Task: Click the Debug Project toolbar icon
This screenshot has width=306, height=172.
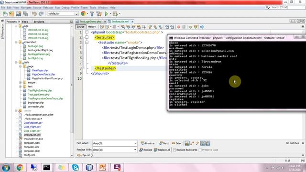Action: (115, 14)
